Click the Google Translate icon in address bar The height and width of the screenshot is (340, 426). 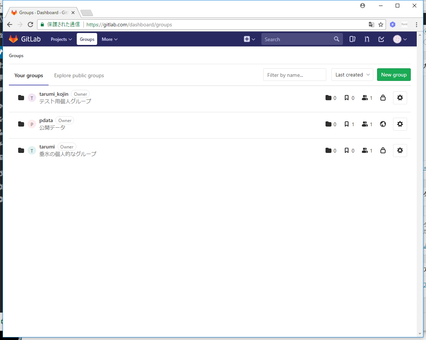click(371, 24)
